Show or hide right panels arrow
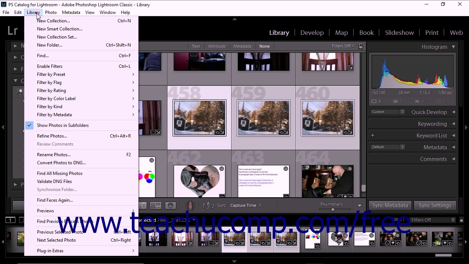 pos(466,127)
